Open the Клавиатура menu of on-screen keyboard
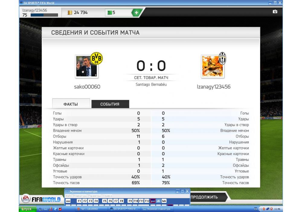302x212 pixels. 80,196
